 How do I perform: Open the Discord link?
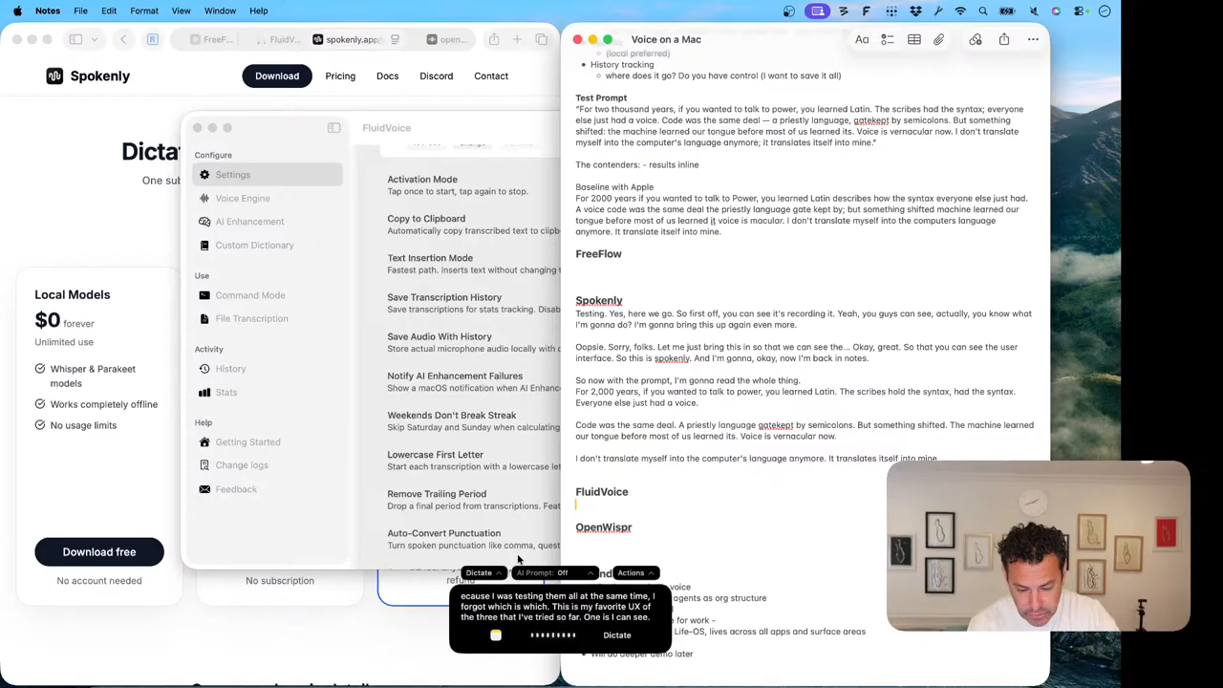[x=436, y=75]
